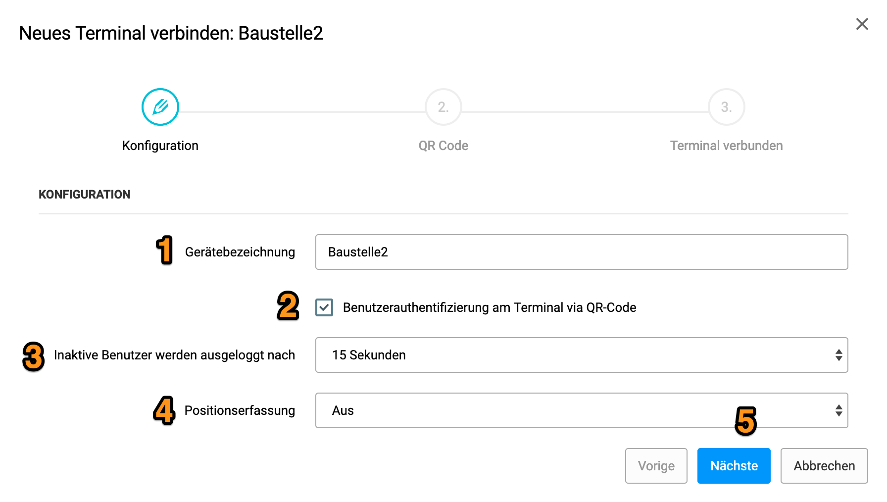Screen dimensions: 887x502
Task: Select step 3 circle Terminal verbunden
Action: pos(726,107)
